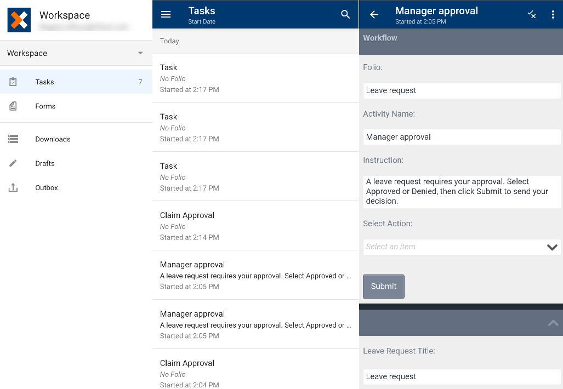Click the Submit button
The image size is (563, 389).
tap(383, 286)
